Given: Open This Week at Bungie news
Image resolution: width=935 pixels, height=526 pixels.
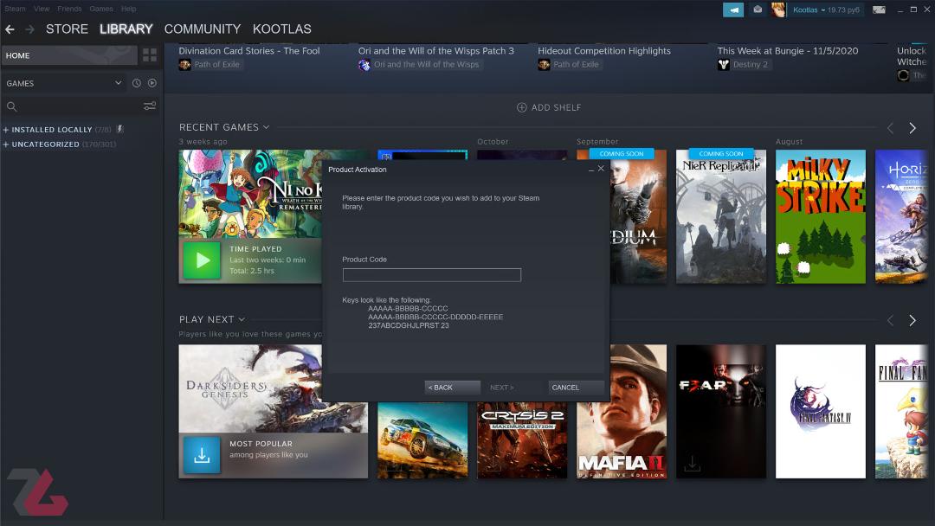Looking at the screenshot, I should pyautogui.click(x=788, y=51).
